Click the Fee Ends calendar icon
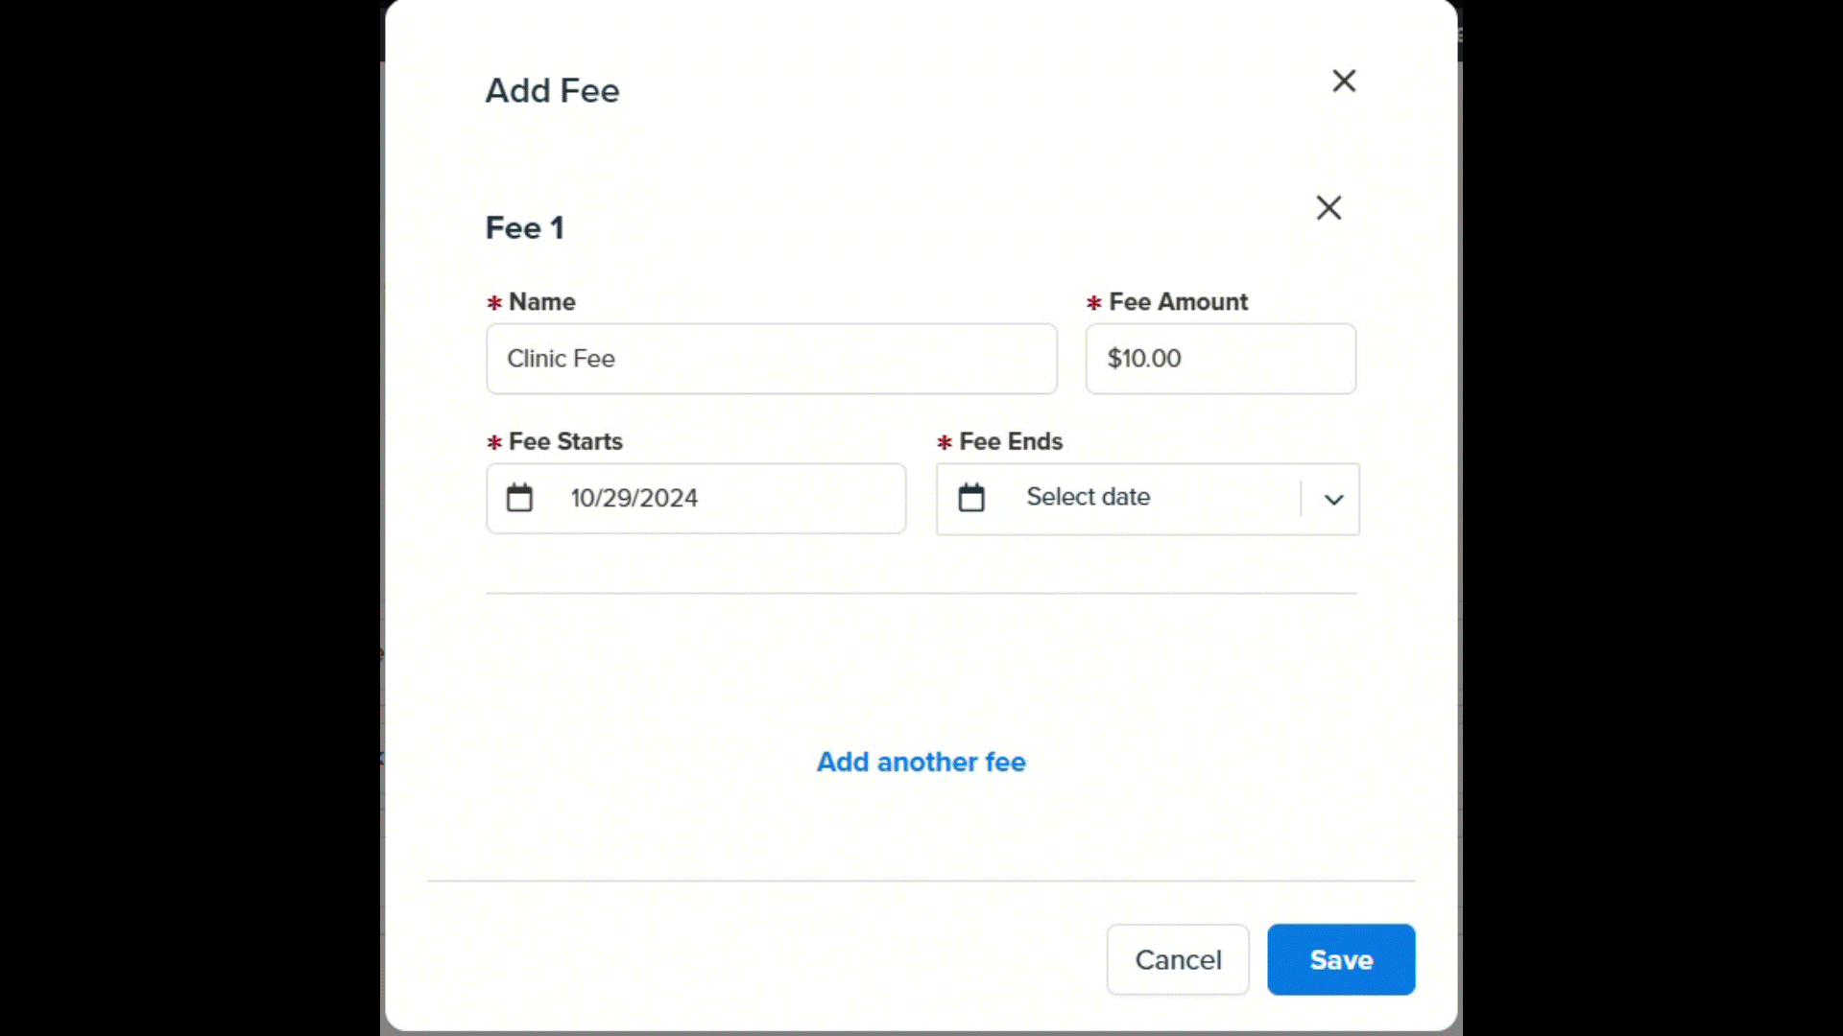 tap(971, 498)
